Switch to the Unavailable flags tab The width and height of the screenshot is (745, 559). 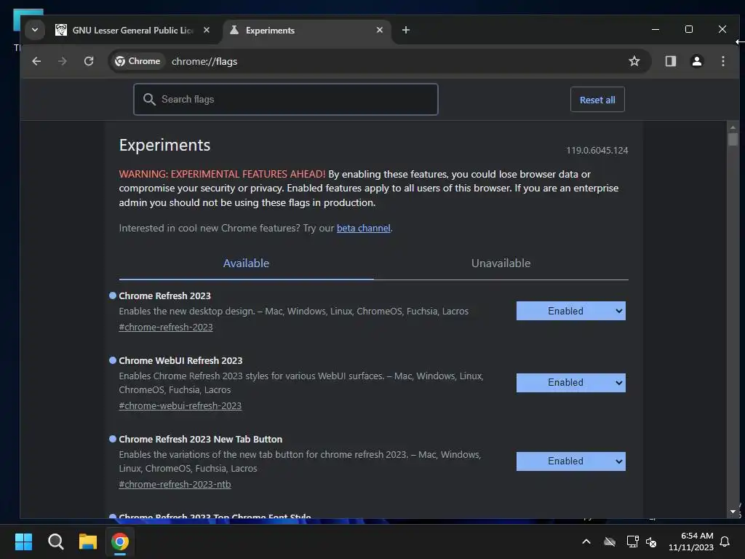[x=501, y=263]
